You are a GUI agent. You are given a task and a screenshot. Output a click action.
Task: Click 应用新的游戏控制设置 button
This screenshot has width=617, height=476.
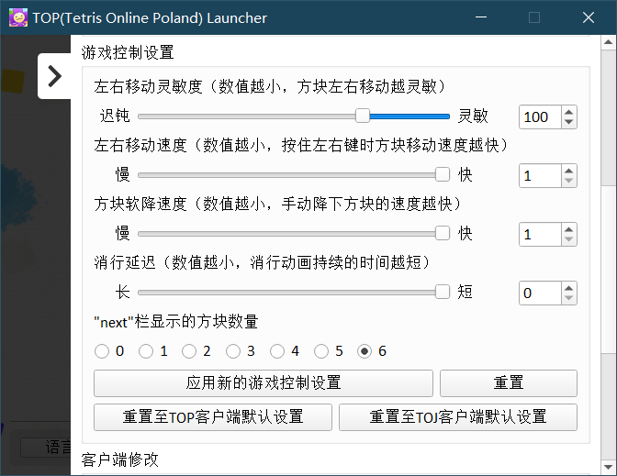point(263,382)
